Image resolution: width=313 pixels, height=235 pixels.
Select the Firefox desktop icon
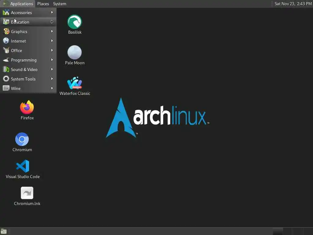27,107
